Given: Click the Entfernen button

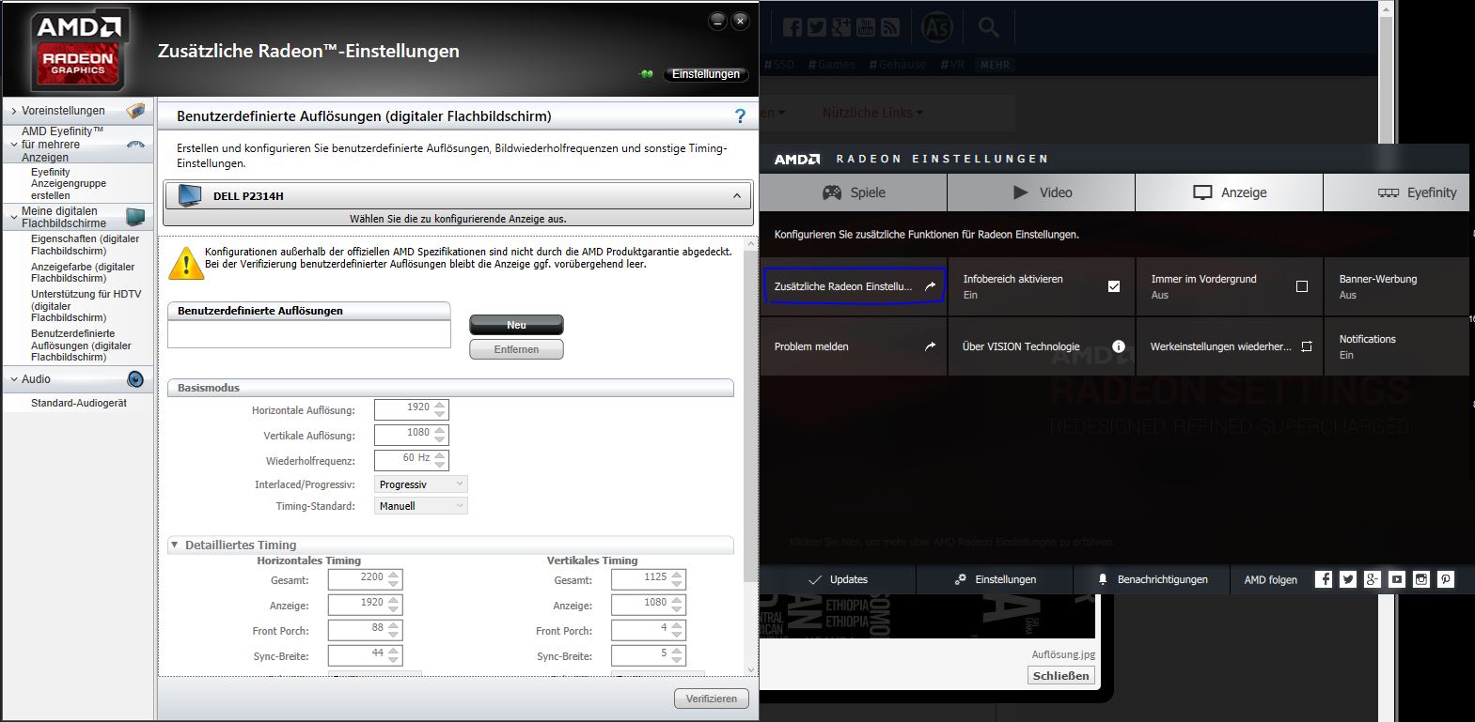Looking at the screenshot, I should (x=516, y=349).
